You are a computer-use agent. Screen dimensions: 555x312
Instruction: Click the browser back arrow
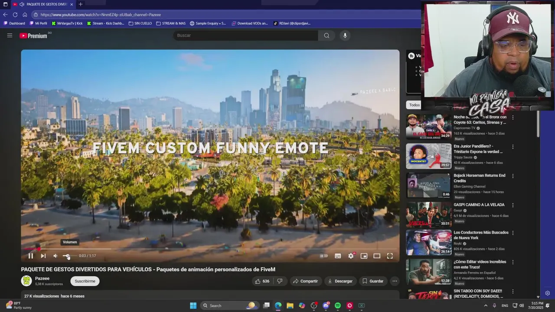5,14
